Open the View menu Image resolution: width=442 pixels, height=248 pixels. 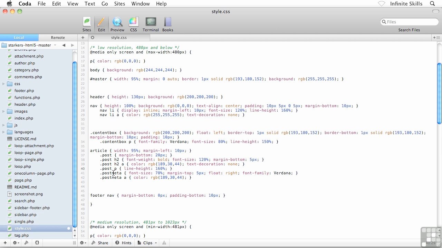(73, 4)
